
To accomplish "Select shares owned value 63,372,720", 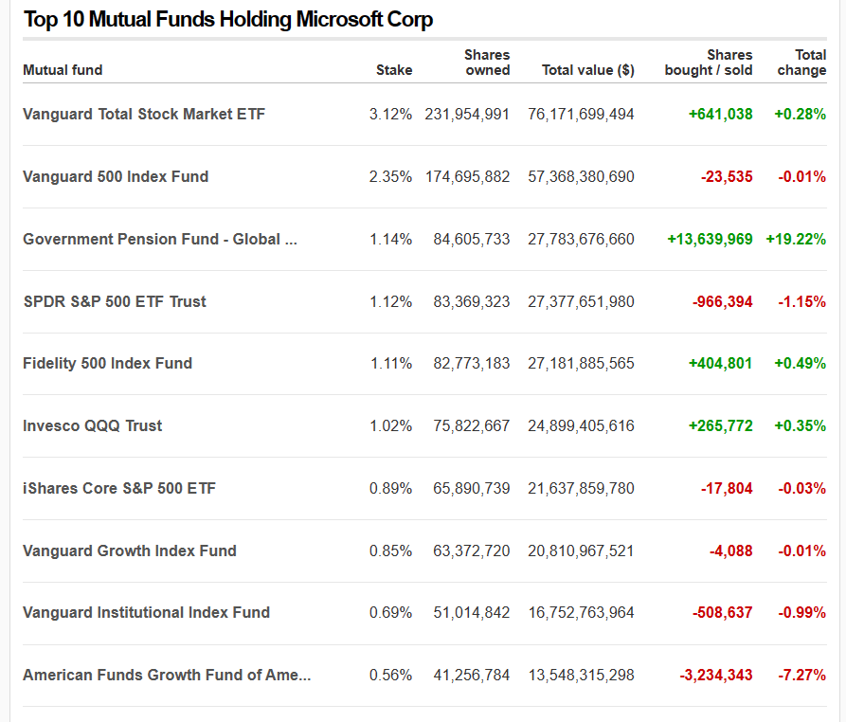I will point(472,551).
